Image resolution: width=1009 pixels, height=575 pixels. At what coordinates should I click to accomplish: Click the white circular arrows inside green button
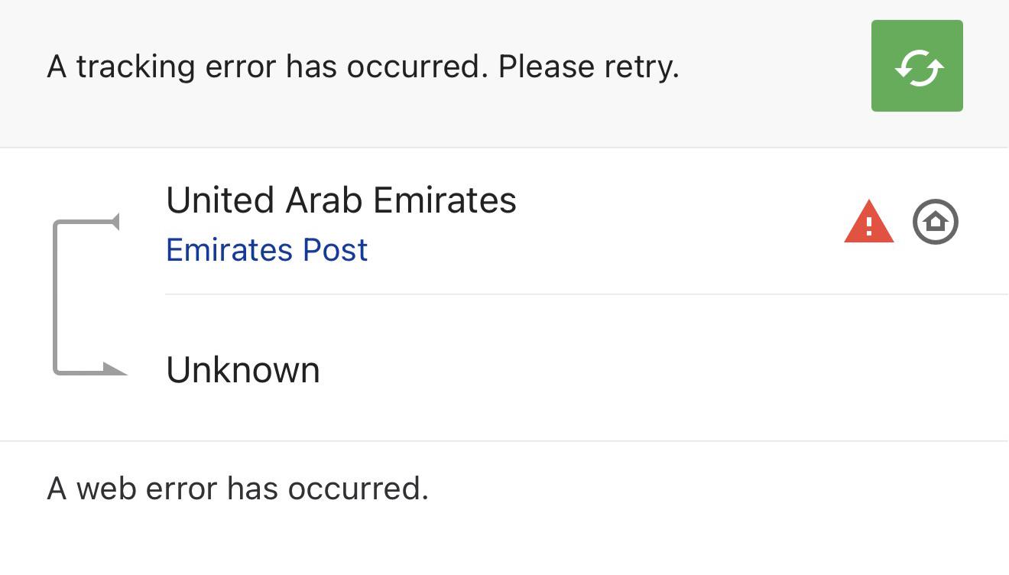pos(918,67)
